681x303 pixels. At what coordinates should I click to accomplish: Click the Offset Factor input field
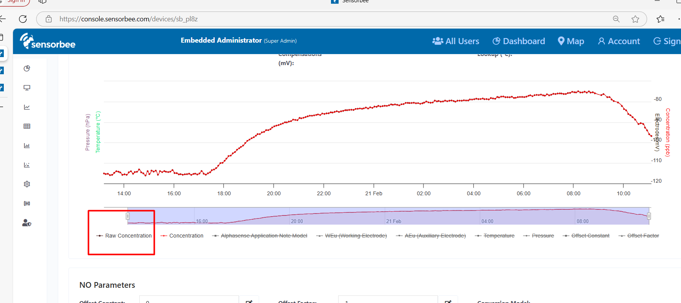(x=388, y=300)
